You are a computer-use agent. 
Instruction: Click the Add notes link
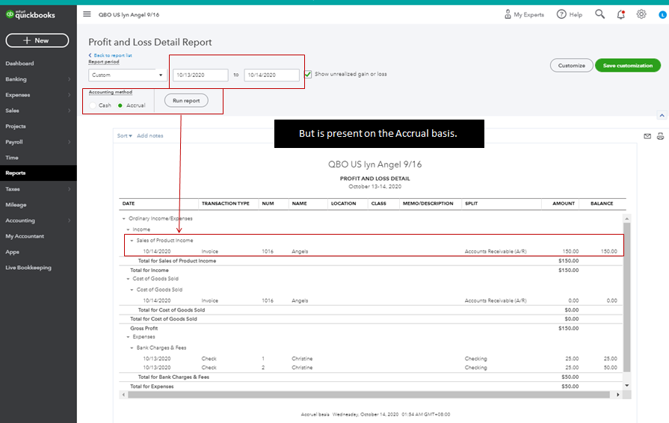click(149, 135)
